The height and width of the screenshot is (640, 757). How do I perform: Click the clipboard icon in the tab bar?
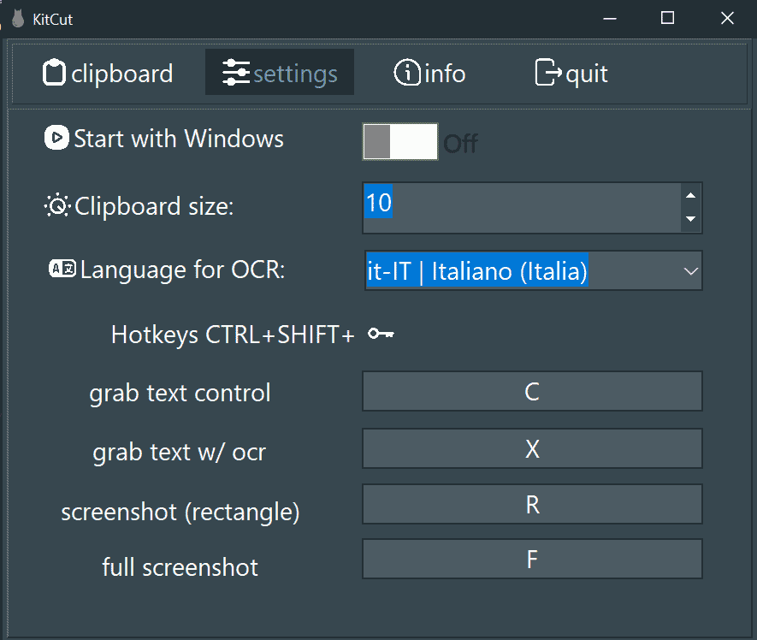tap(54, 73)
